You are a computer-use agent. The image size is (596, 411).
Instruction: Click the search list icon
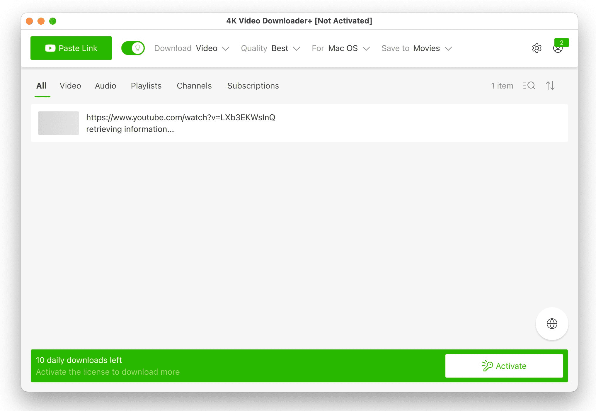(529, 86)
